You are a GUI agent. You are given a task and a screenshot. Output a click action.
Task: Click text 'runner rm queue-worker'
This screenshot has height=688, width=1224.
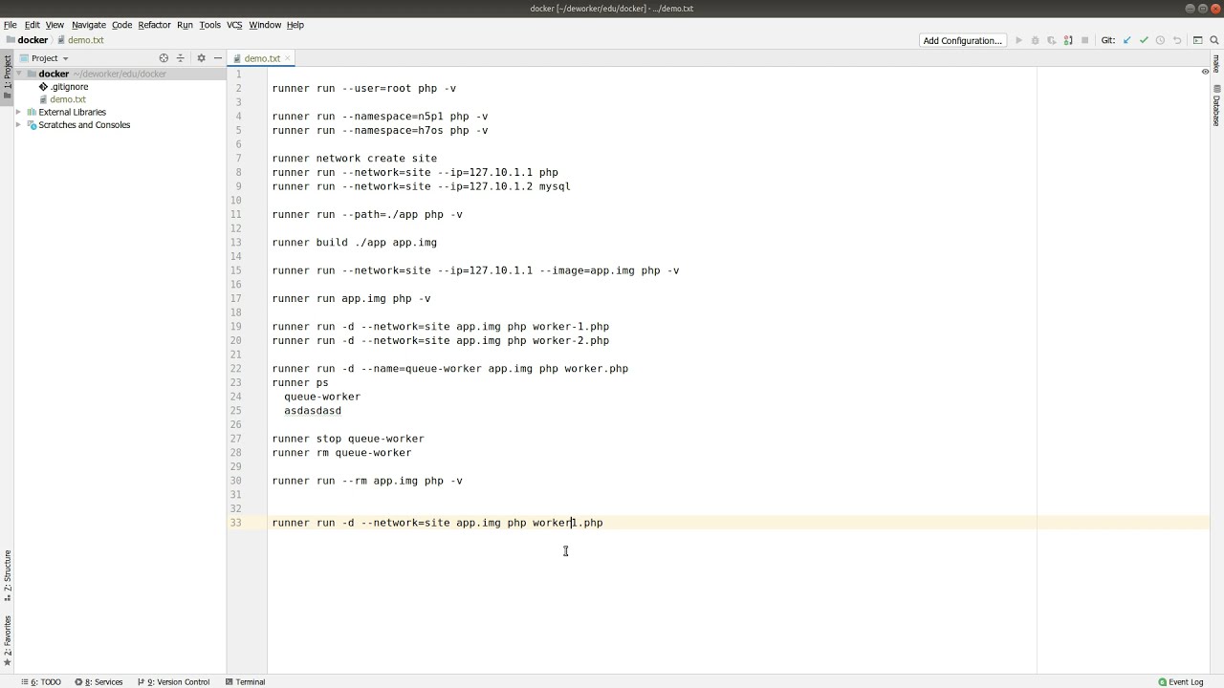[x=341, y=453]
